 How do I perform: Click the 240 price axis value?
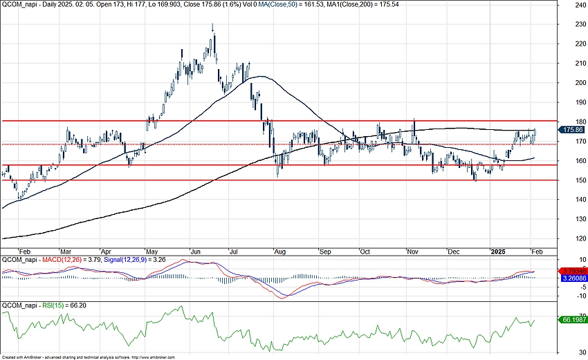[580, 5]
